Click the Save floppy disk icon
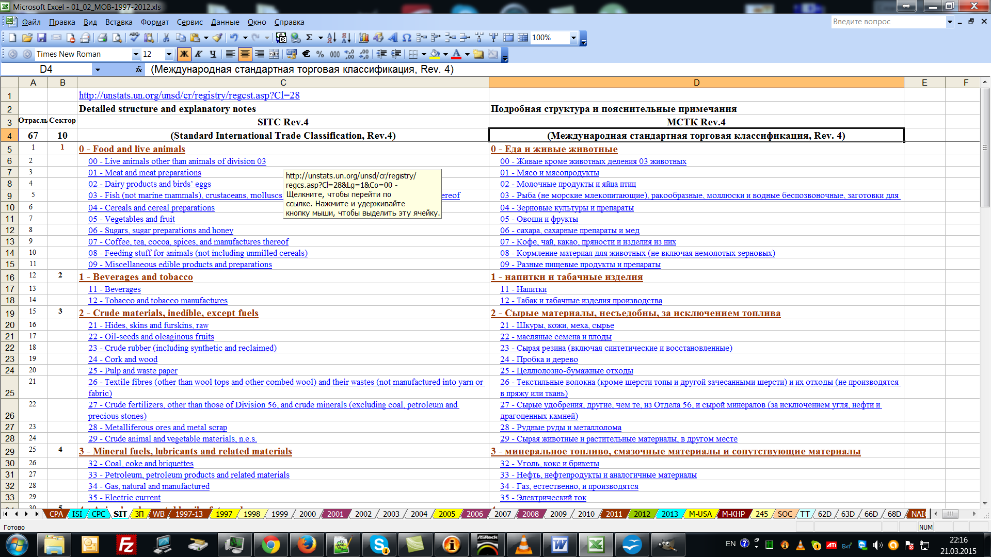Screen dimensions: 991x557 (42, 38)
